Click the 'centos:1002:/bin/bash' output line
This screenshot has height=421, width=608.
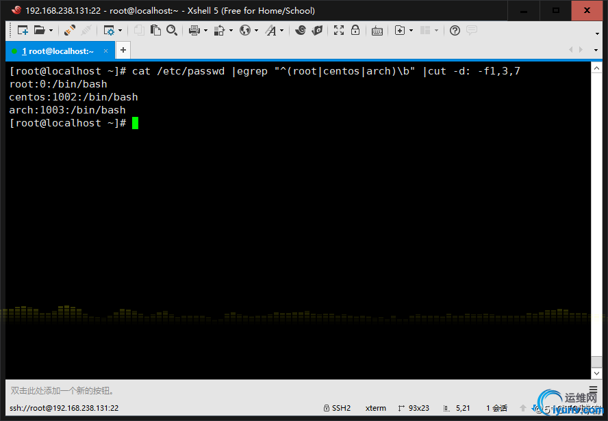click(x=74, y=97)
